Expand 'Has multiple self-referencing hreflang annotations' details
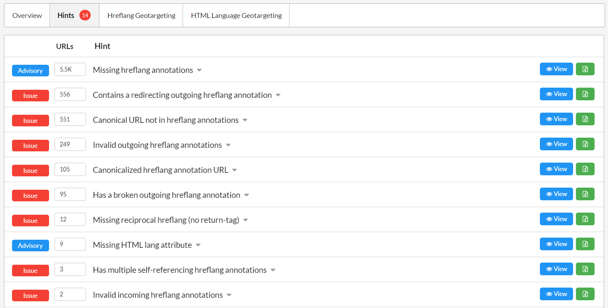Viewport: 608px width, 308px height. pos(273,270)
